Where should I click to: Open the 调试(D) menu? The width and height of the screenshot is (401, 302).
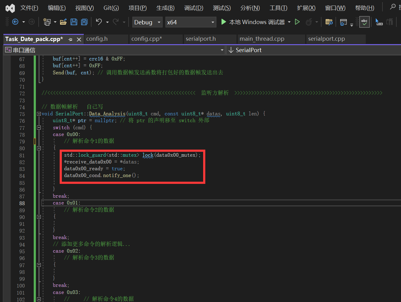[194, 8]
